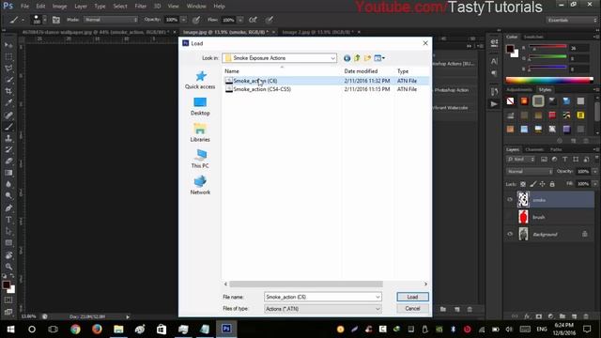
Task: Switch to the Swatches tab
Action: 533,37
